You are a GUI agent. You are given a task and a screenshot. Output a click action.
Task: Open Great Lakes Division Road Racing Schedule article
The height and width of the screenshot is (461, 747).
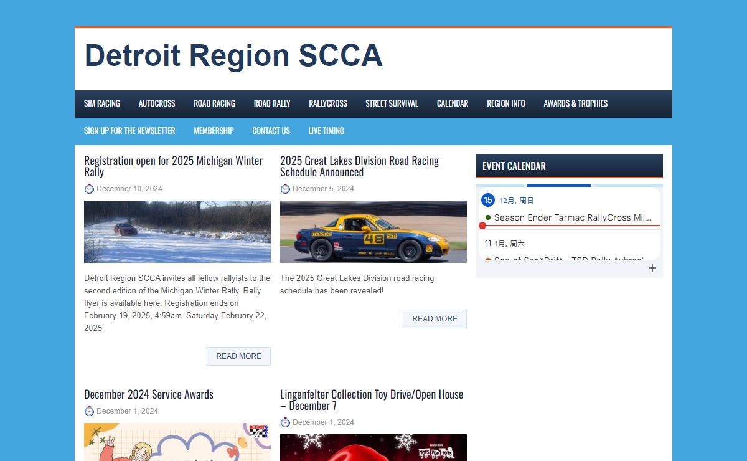pos(359,166)
